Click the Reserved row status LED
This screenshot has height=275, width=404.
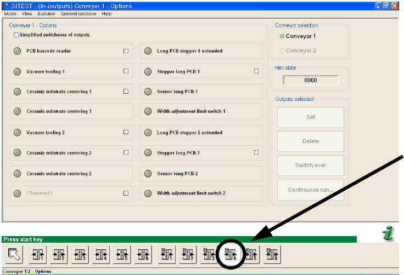pos(17,193)
